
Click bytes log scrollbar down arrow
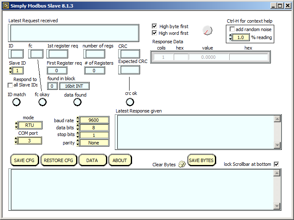click(277, 206)
